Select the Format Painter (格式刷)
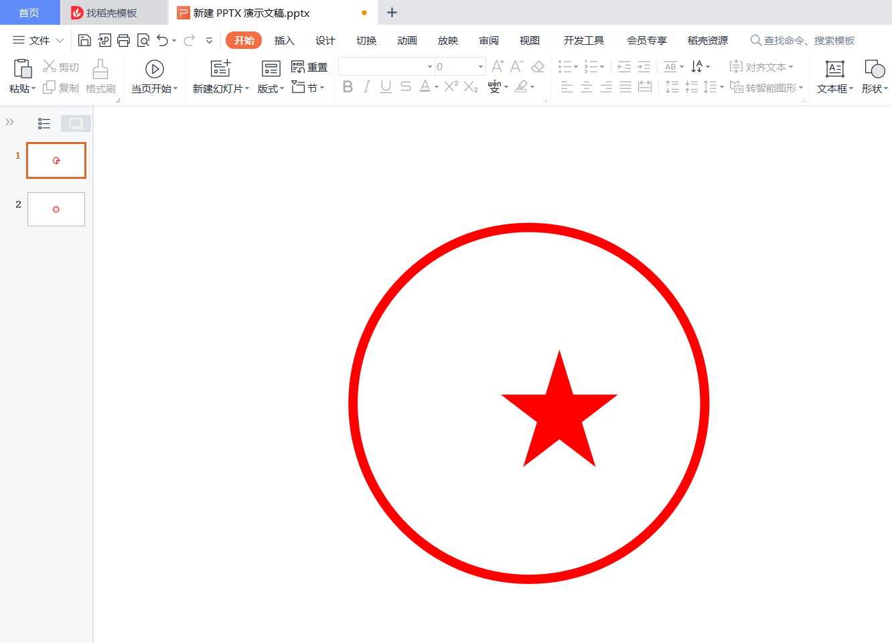 click(x=100, y=76)
